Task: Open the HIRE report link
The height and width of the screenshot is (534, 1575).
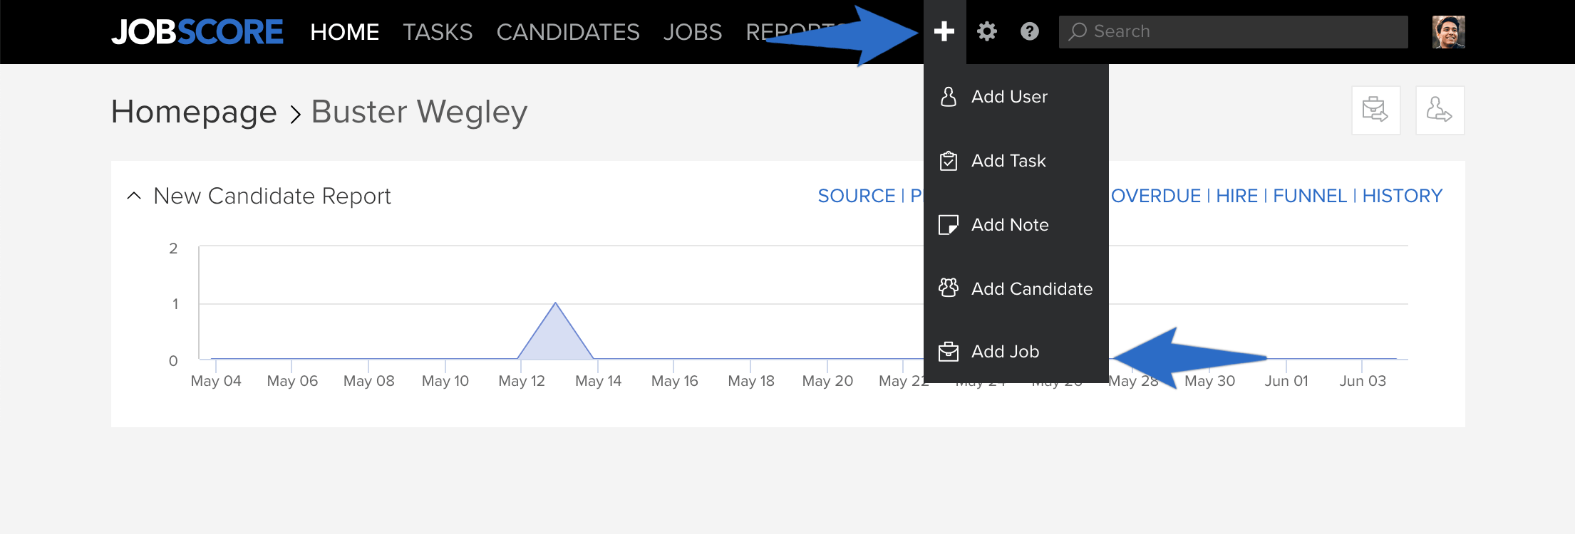Action: point(1236,196)
